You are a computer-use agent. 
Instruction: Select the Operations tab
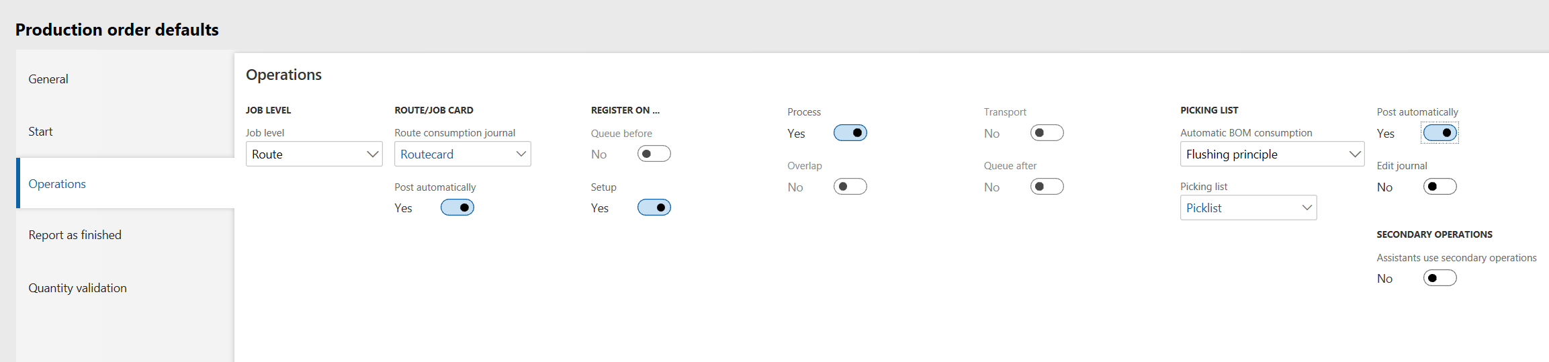[57, 184]
